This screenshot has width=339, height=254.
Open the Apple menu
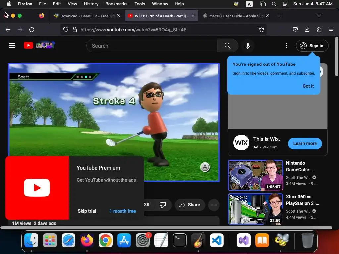tap(9, 4)
